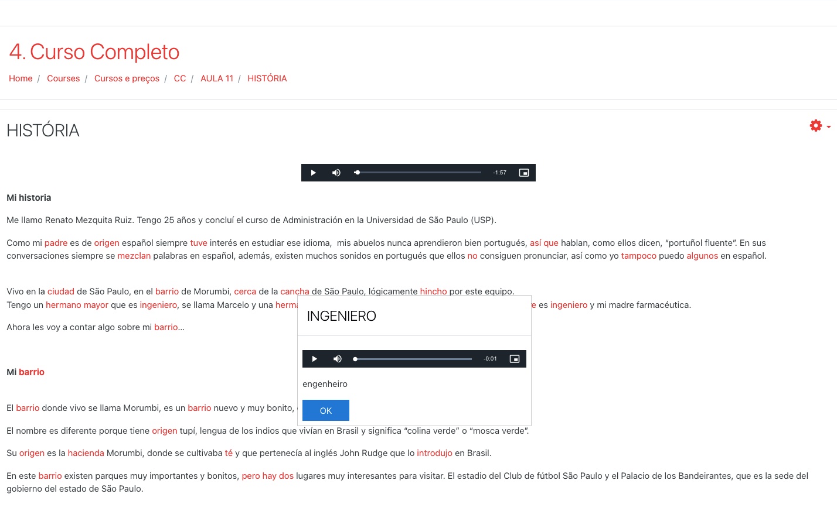Screen dimensions: 837x511
Task: Click the glossary word 'ciudad'
Action: (x=61, y=291)
